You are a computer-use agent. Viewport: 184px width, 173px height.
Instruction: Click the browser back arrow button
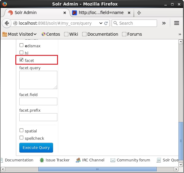point(7,23)
